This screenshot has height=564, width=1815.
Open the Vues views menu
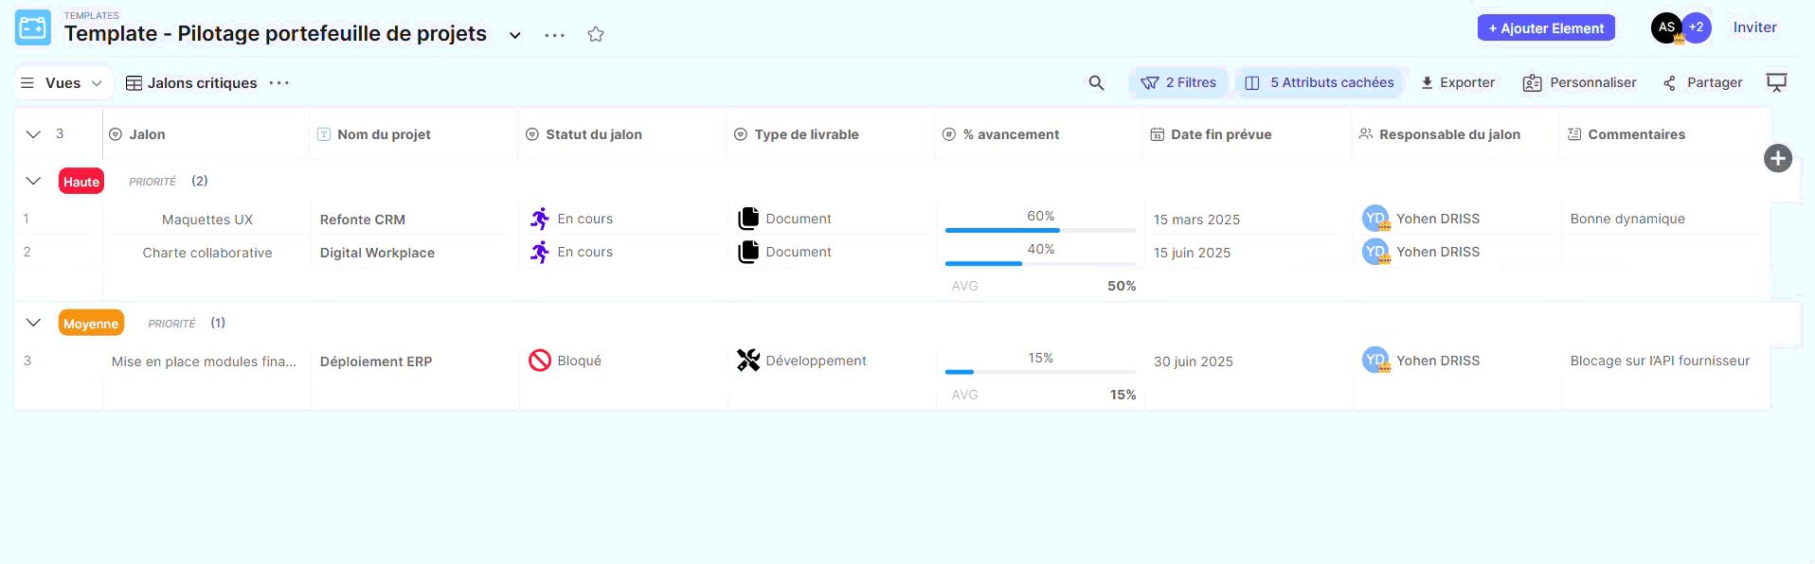tap(63, 83)
